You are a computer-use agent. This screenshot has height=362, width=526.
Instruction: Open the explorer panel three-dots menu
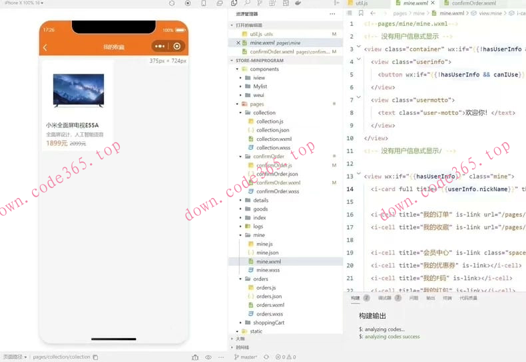pyautogui.click(x=332, y=13)
